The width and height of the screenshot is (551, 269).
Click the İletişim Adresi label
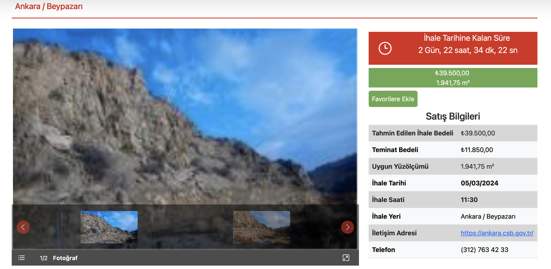[394, 233]
